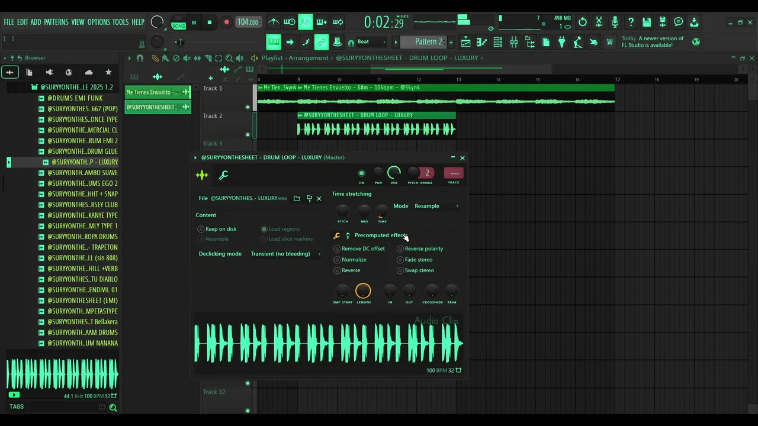Open the PATTERNS menu
This screenshot has height=426, width=758.
(x=56, y=22)
